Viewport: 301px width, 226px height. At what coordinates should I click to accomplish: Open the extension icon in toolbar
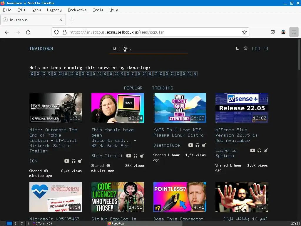(x=283, y=32)
